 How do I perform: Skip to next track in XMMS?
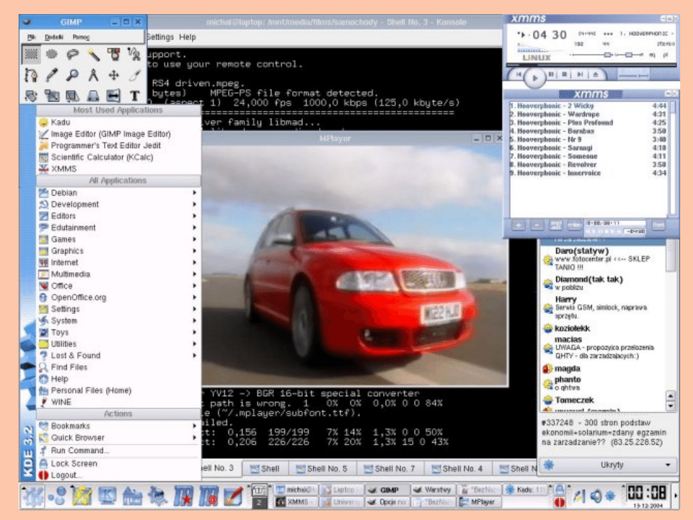coord(580,74)
